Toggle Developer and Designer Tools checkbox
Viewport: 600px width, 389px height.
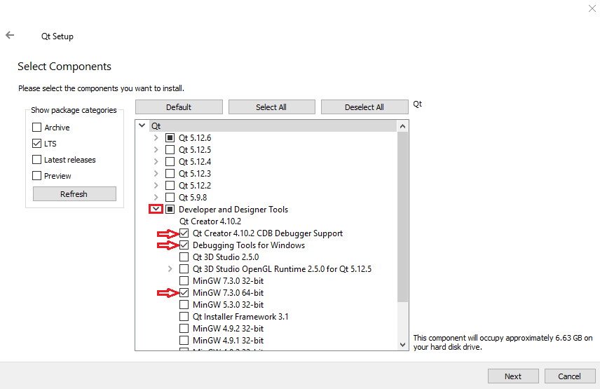[x=170, y=210]
